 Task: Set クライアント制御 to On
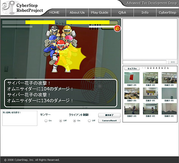[75, 121]
